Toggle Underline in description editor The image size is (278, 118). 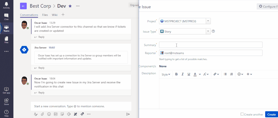point(189,74)
